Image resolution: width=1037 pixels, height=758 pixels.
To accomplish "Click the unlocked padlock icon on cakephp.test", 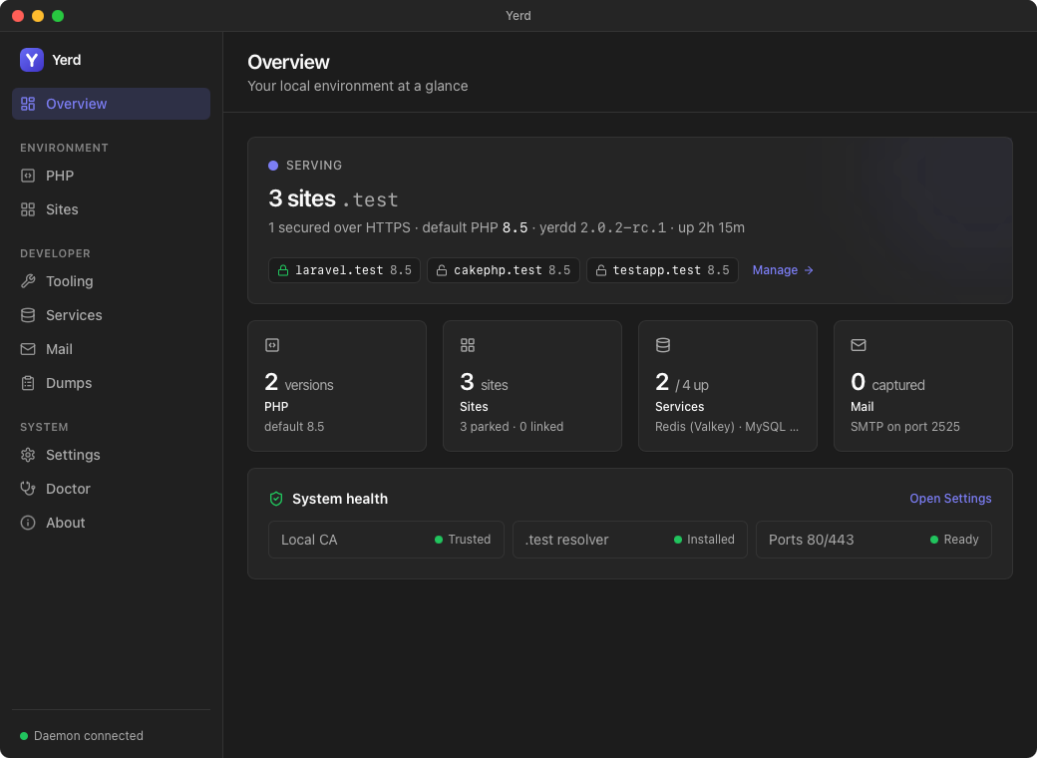I will pyautogui.click(x=441, y=270).
